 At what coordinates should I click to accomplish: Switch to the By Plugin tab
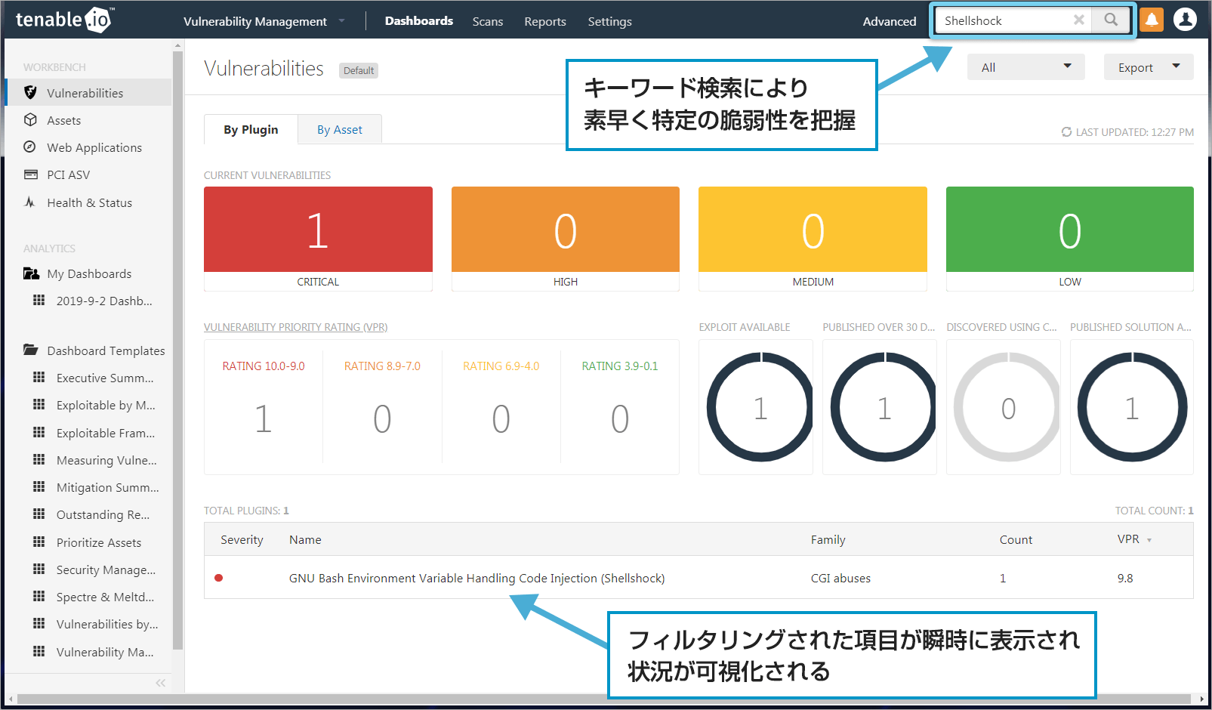[251, 129]
